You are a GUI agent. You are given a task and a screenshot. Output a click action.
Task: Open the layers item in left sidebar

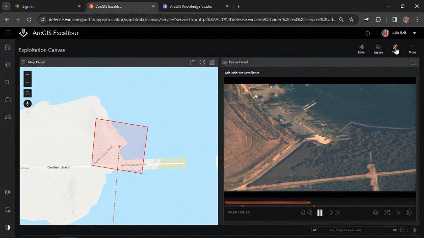[7, 65]
